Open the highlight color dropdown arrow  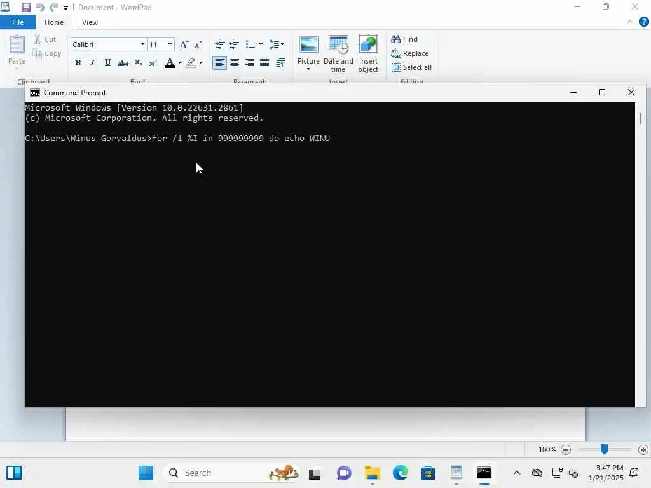pos(200,63)
